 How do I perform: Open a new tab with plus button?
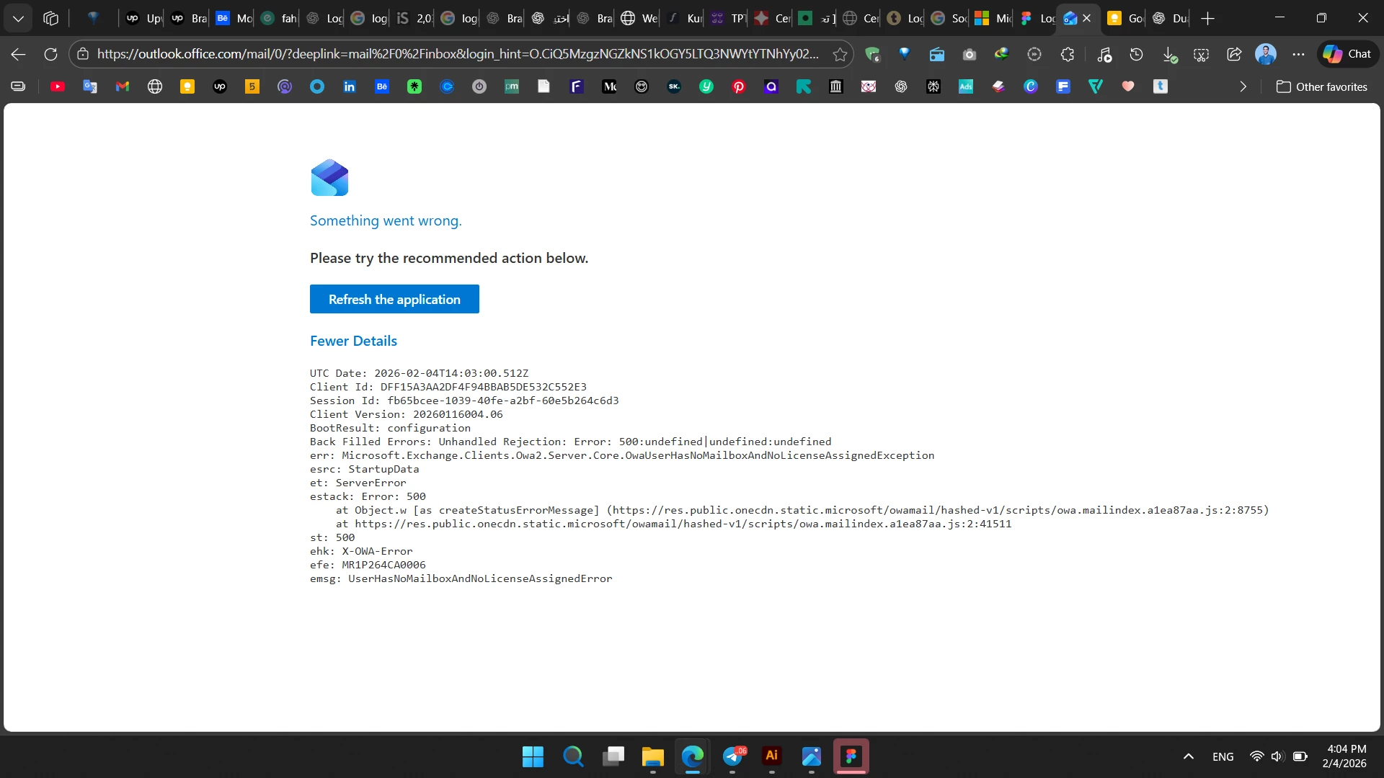point(1208,18)
